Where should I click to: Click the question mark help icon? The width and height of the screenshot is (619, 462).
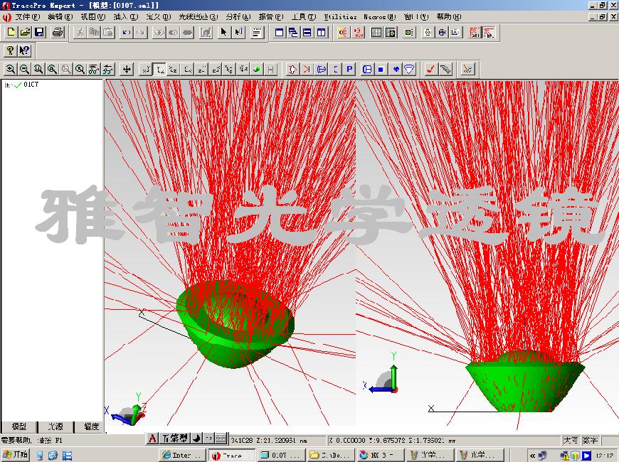(10, 50)
